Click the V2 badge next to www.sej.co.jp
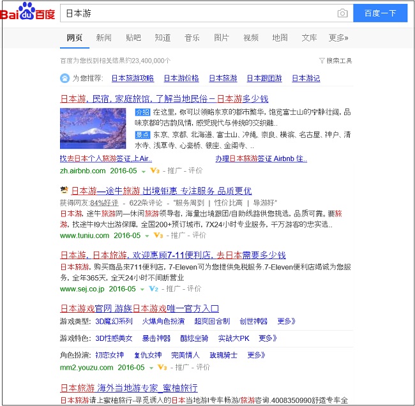This screenshot has height=406, width=415. click(153, 289)
